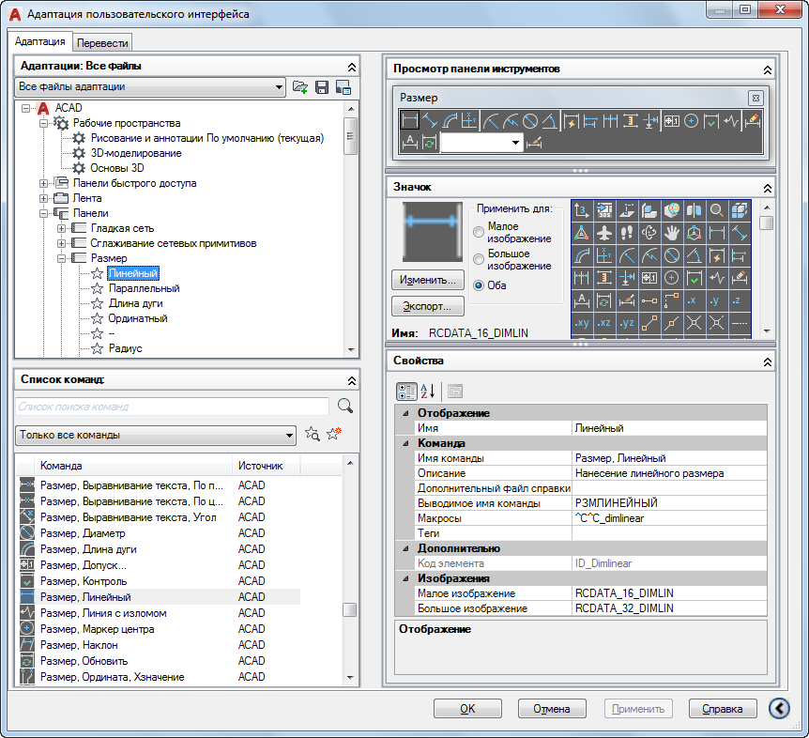Viewport: 809px width, 738px height.
Task: Click the Источник column header
Action: [x=267, y=466]
